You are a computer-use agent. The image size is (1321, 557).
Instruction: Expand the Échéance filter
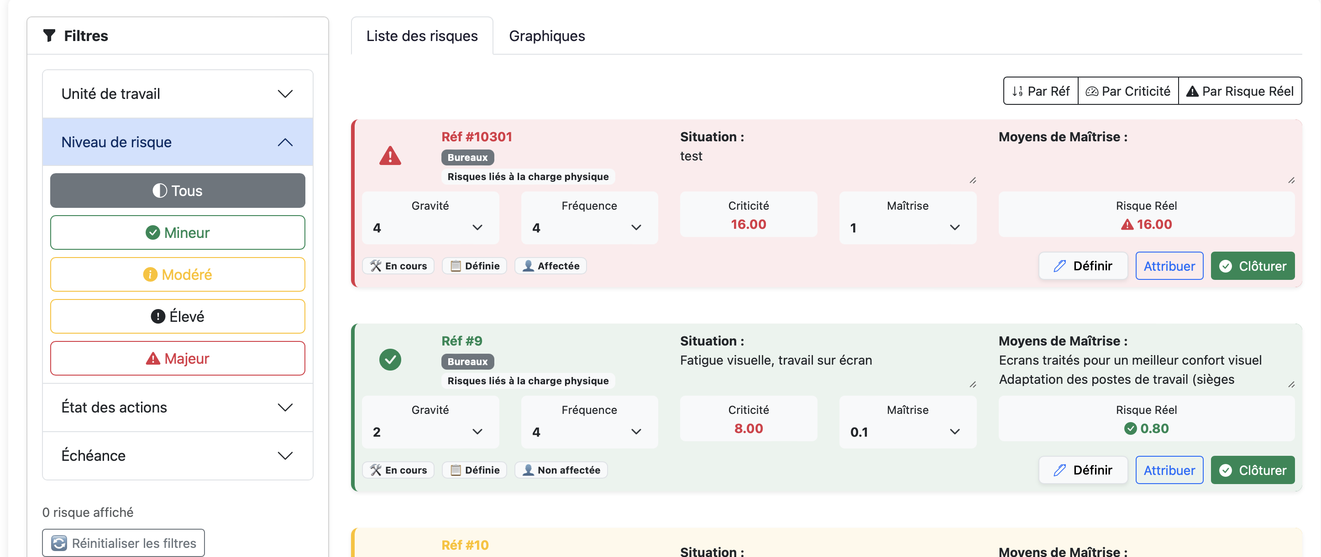pos(178,456)
